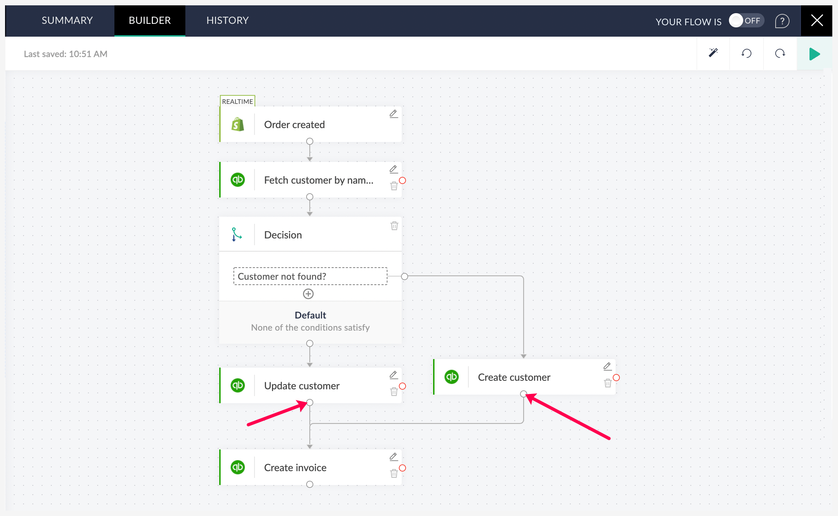This screenshot has height=516, width=838.
Task: Click the red error connector on Create invoice
Action: [x=402, y=468]
